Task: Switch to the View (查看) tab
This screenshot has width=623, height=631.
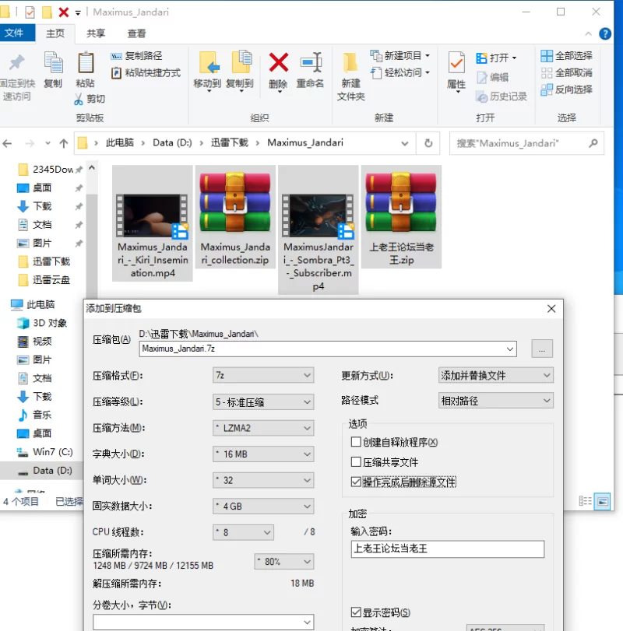Action: pyautogui.click(x=136, y=33)
